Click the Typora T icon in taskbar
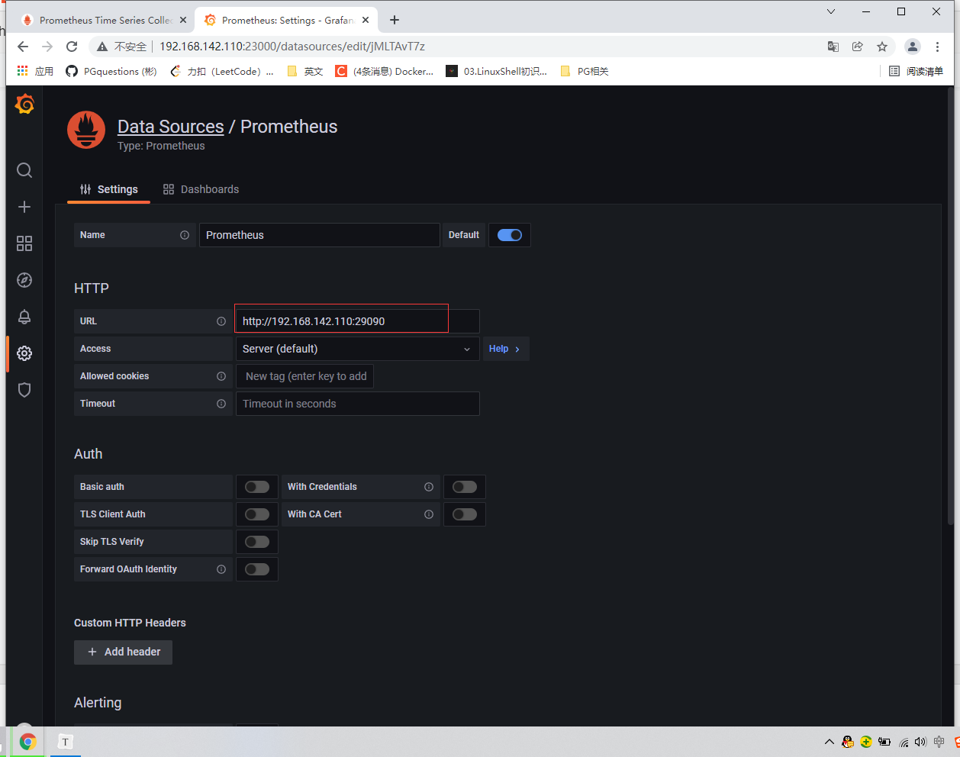 66,742
